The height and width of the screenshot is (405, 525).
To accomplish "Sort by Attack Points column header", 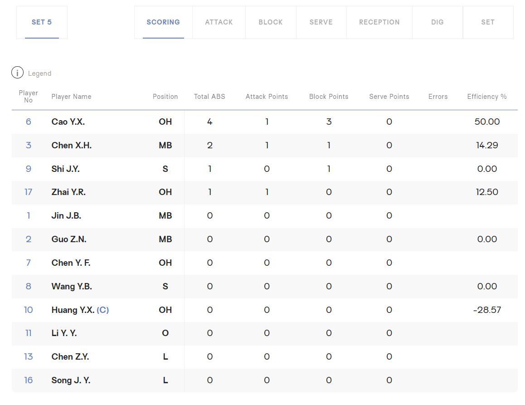I will 267,97.
